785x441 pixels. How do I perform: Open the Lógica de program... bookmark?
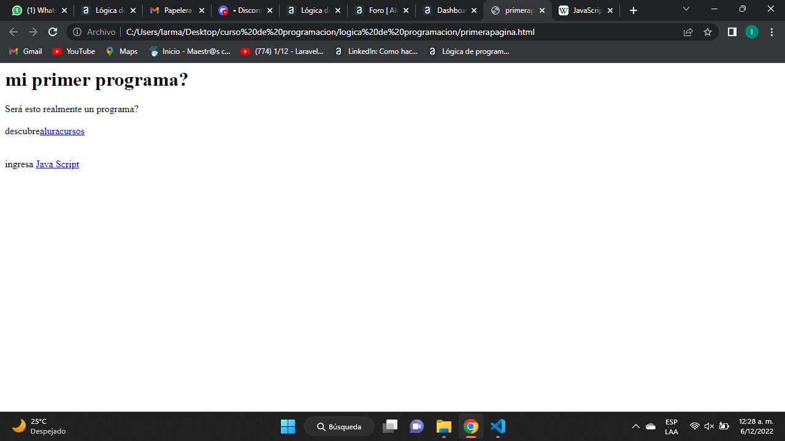tap(469, 51)
